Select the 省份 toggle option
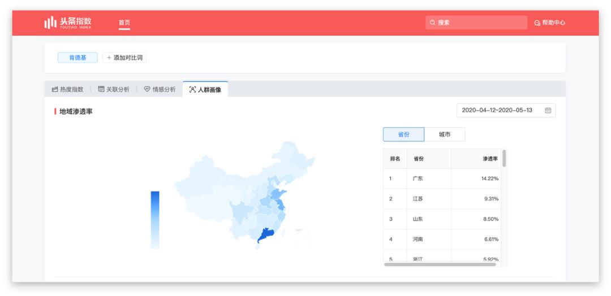611x296 pixels. 404,134
